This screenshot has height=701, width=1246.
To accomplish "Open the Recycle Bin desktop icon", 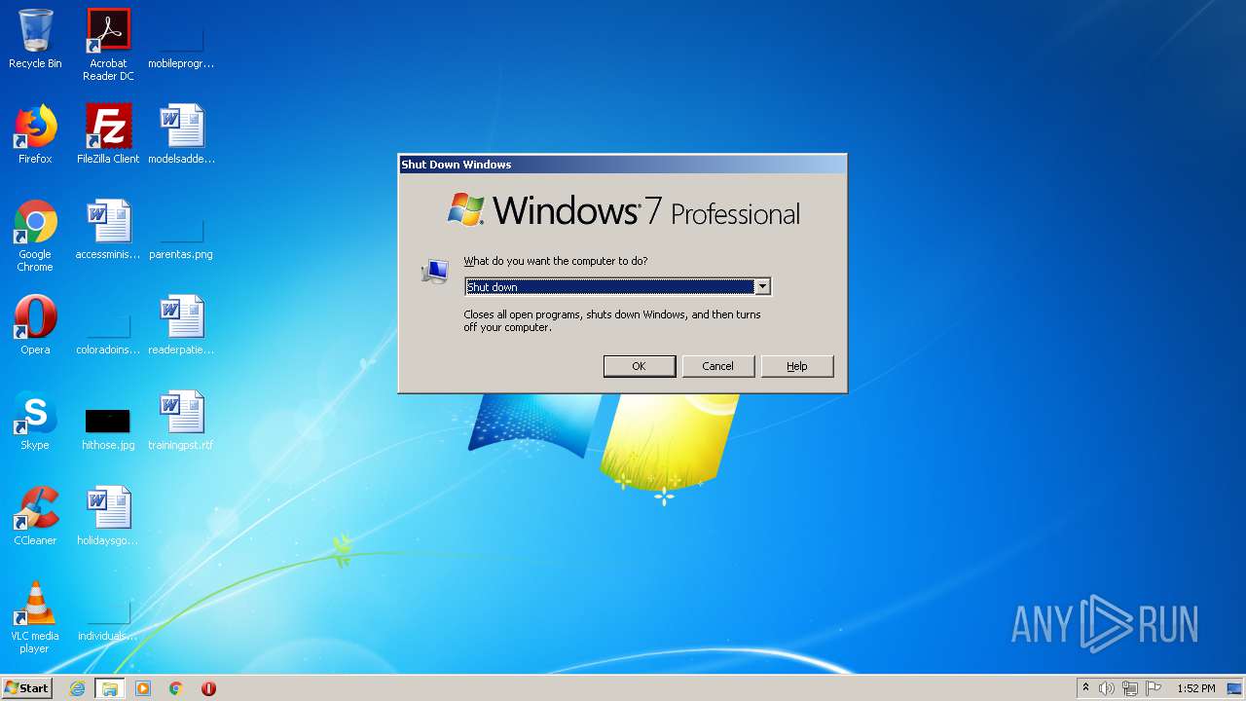I will point(35,39).
